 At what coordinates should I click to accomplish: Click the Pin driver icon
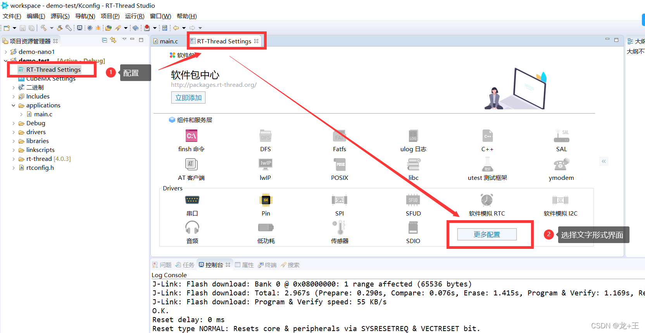click(x=266, y=200)
